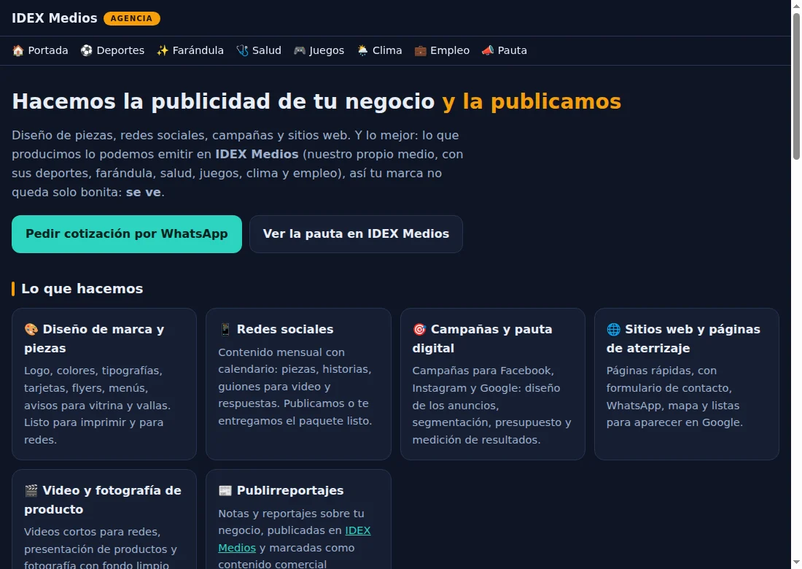The image size is (802, 569).
Task: Click the gamepad icon beside Juegos
Action: tap(299, 50)
